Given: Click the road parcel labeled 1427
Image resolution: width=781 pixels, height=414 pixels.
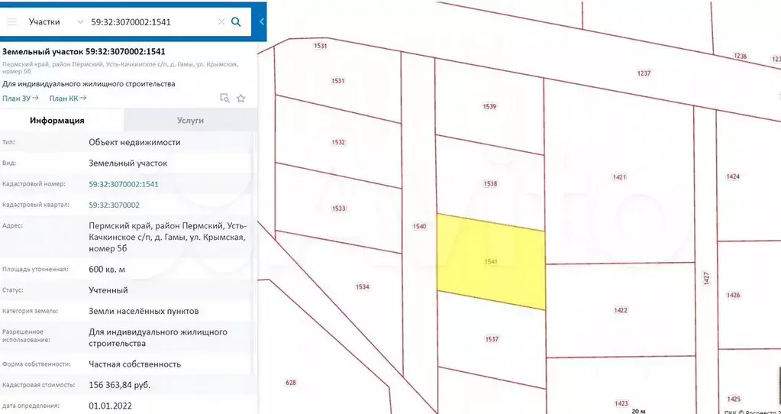Looking at the screenshot, I should [705, 278].
